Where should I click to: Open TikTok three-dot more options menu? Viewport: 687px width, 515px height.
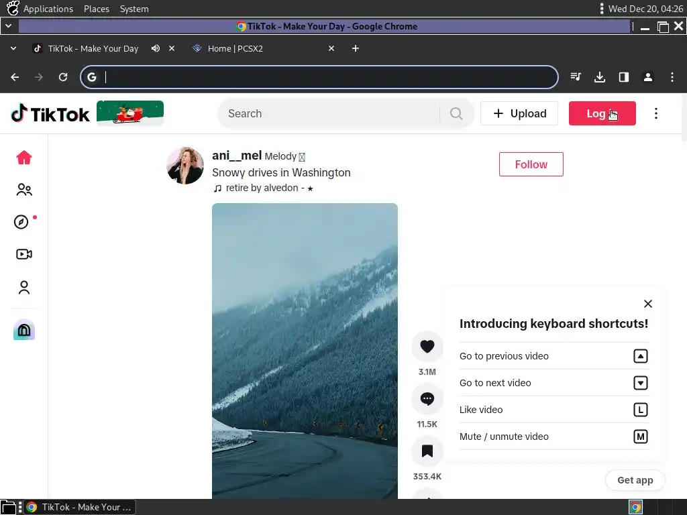(656, 113)
